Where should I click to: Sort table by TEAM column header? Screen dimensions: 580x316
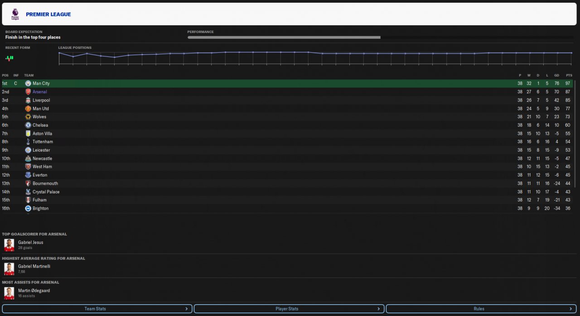tap(29, 76)
